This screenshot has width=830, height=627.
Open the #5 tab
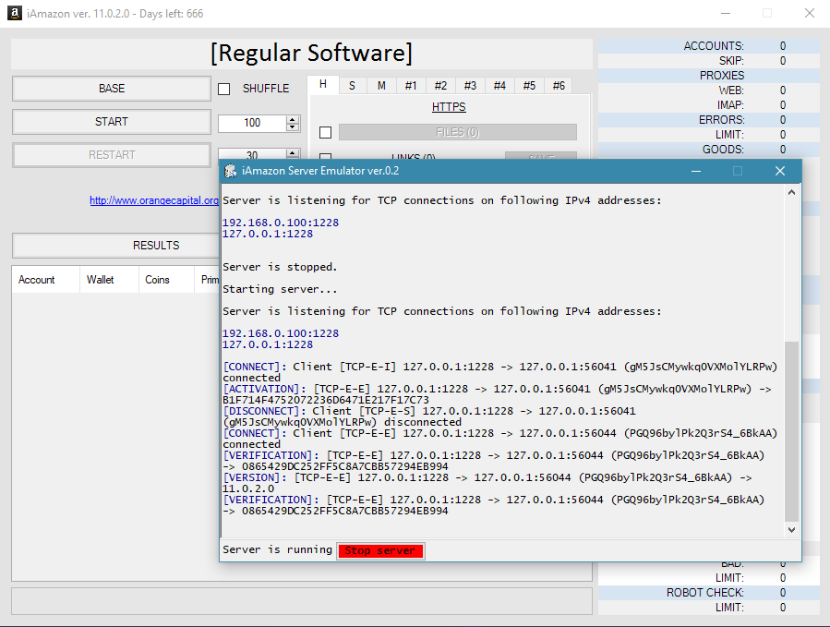(529, 86)
